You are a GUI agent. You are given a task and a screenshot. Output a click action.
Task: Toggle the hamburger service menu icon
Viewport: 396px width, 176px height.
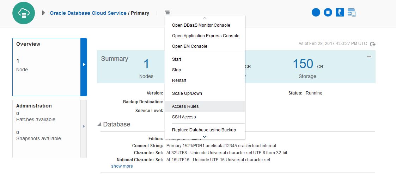click(167, 13)
